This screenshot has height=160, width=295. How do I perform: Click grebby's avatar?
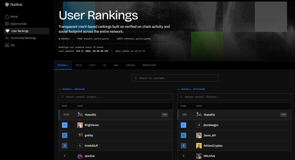tap(80, 135)
